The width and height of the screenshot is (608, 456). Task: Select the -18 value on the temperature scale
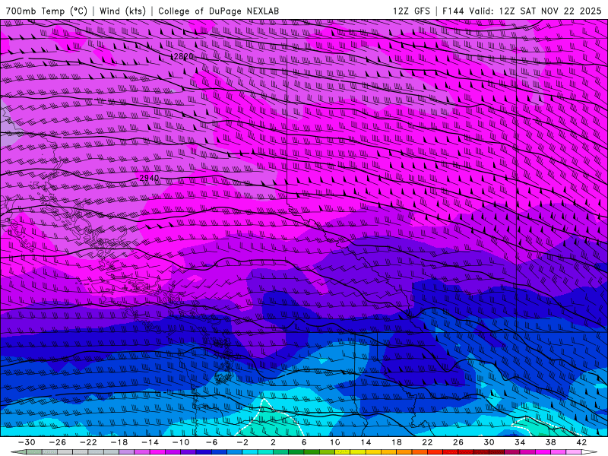tap(119, 442)
